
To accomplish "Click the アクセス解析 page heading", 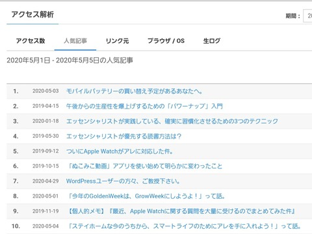I will click(x=32, y=14).
